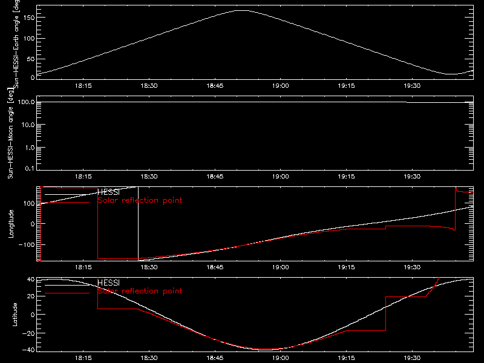Image resolution: width=484 pixels, height=363 pixels.
Task: Click '19:30' time label under Longitude plot
Action: coord(412,267)
